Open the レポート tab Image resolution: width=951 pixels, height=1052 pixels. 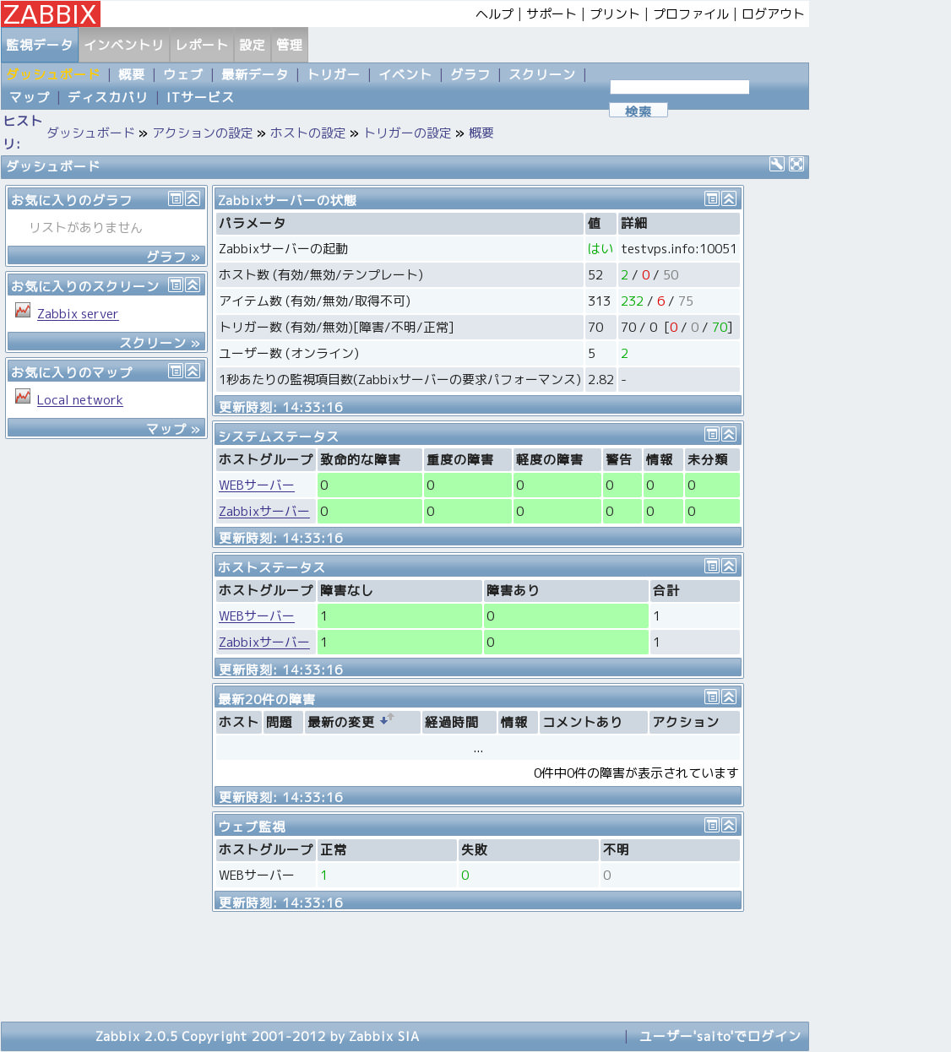point(202,45)
